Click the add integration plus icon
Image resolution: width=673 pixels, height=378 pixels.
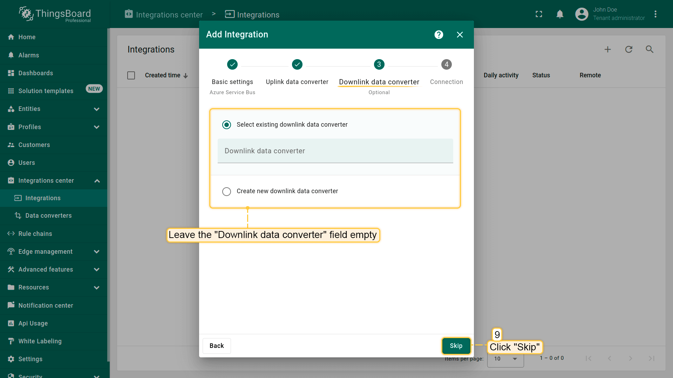click(607, 49)
